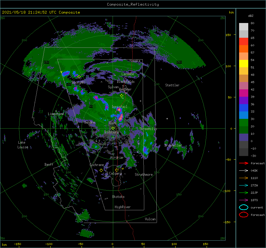Click the 04DK legend label
Screen dimensions: 266x248
[254, 171]
